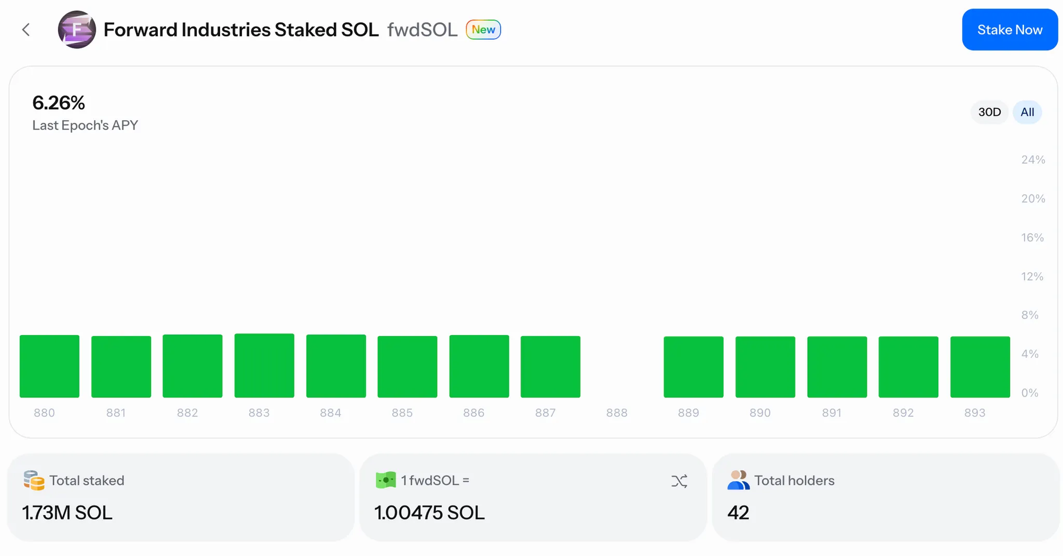The image size is (1063, 556).
Task: Click the fwdSOL cash exchange icon
Action: click(x=386, y=480)
